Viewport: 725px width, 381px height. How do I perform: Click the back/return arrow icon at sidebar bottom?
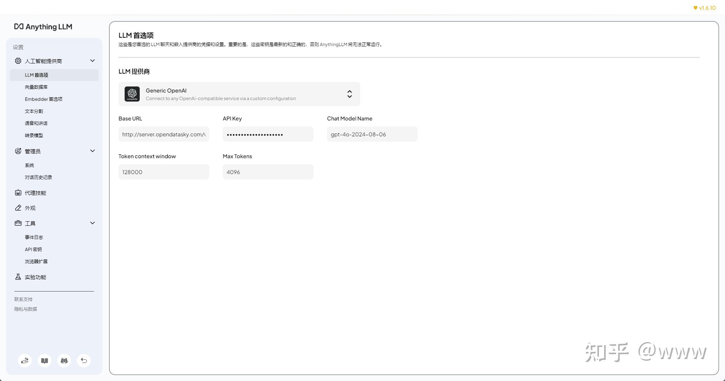click(83, 361)
